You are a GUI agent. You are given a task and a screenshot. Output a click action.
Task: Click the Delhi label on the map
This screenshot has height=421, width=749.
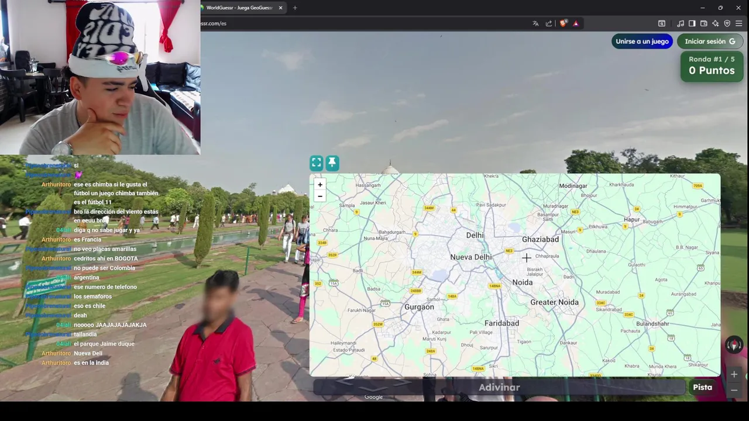click(475, 235)
